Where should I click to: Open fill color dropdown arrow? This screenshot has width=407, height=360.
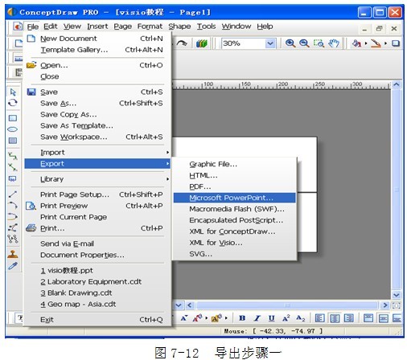tap(366, 43)
